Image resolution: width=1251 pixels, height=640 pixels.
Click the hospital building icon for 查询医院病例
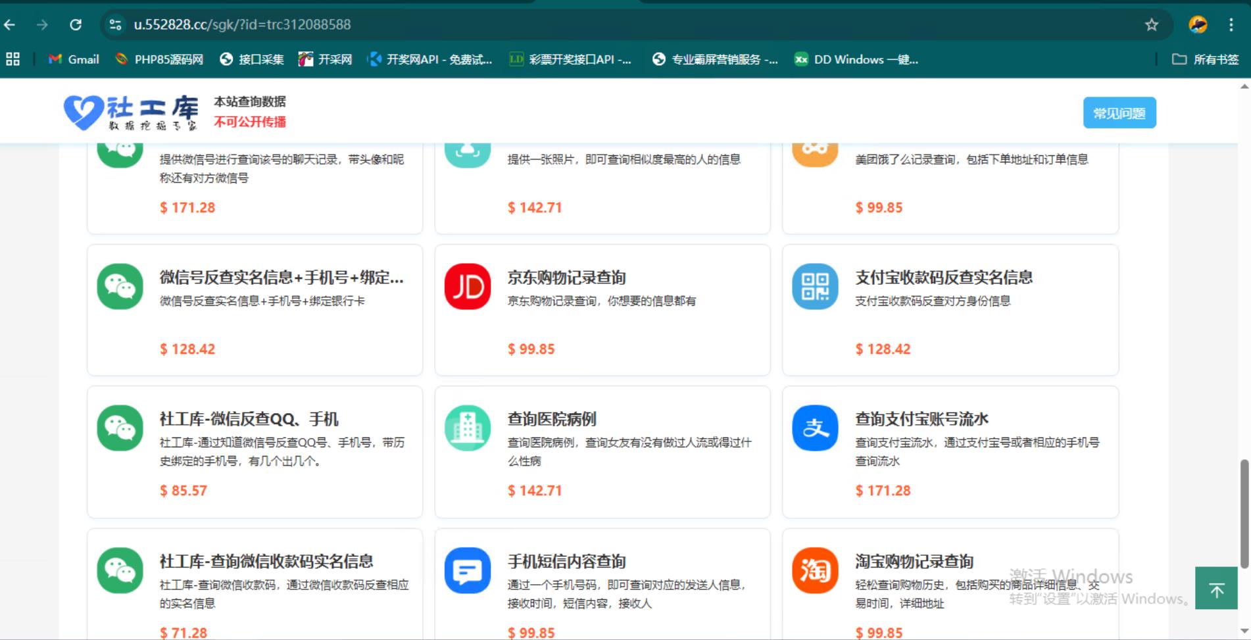pos(468,428)
